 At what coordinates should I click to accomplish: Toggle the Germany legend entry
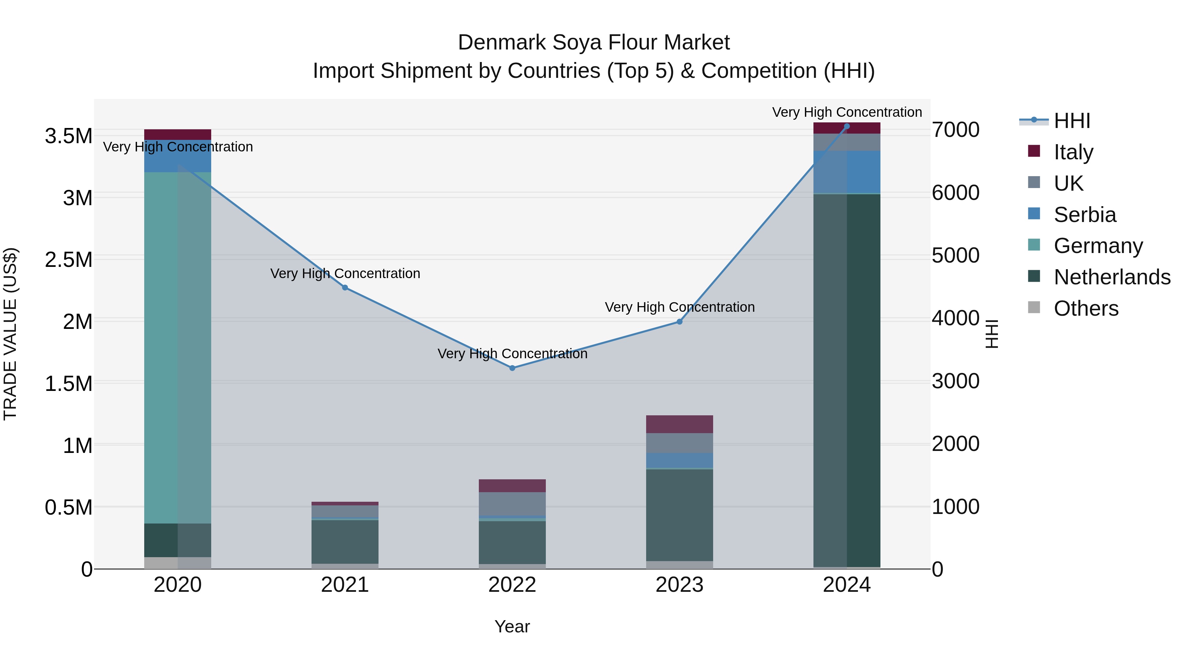click(x=1085, y=245)
